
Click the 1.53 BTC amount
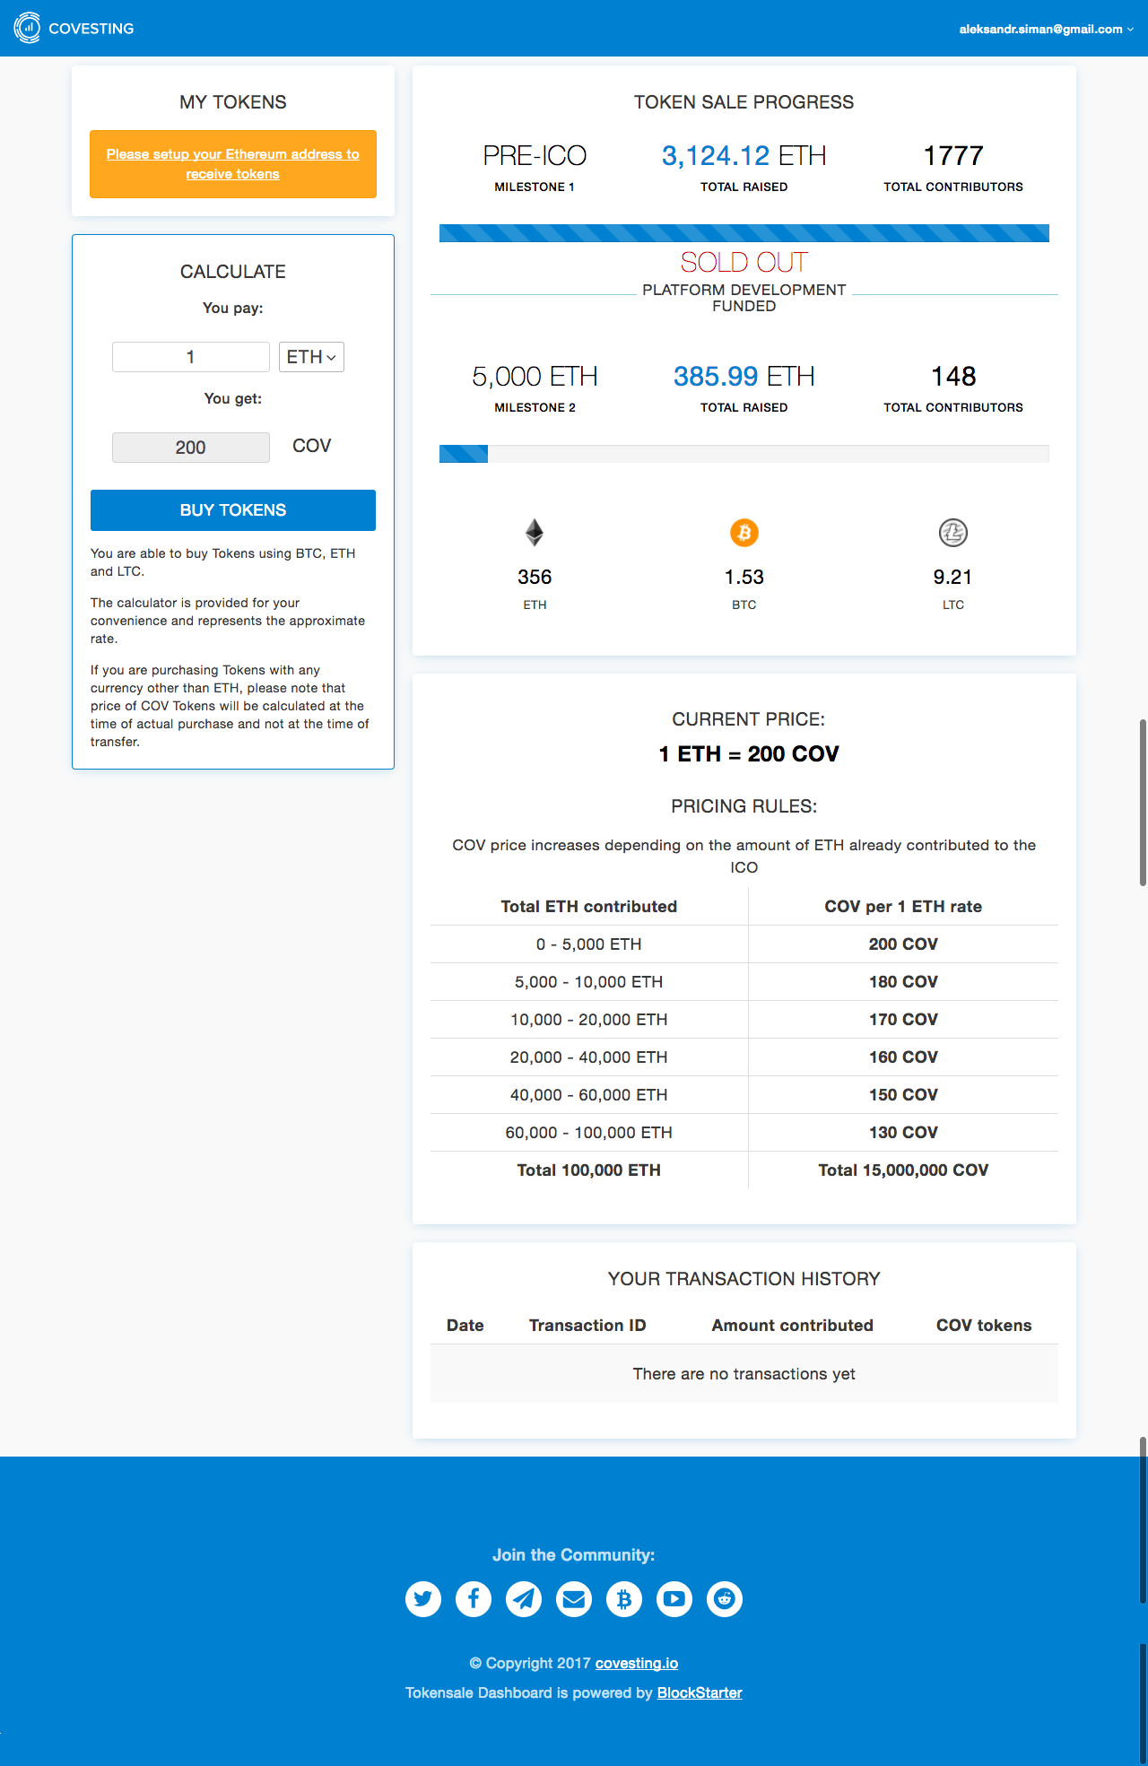[744, 577]
